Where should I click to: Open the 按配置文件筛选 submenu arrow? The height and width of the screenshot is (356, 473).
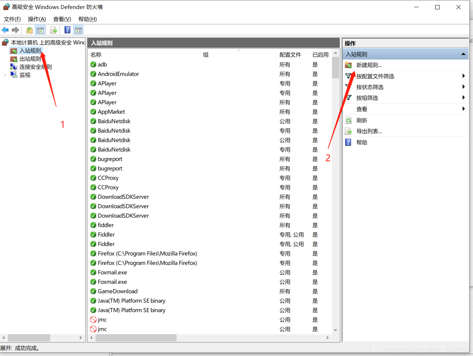(x=464, y=76)
